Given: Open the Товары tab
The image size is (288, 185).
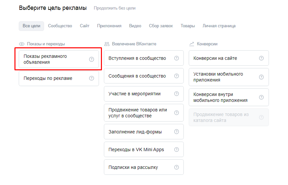Looking at the screenshot, I should pyautogui.click(x=188, y=26).
